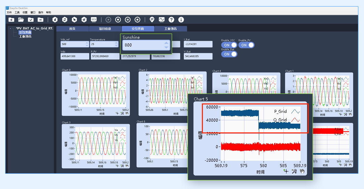This screenshot has height=189, width=364.
Task: Collapse the PV_BAT_AC_to_Grid_RT project tree node
Action: click(10, 29)
